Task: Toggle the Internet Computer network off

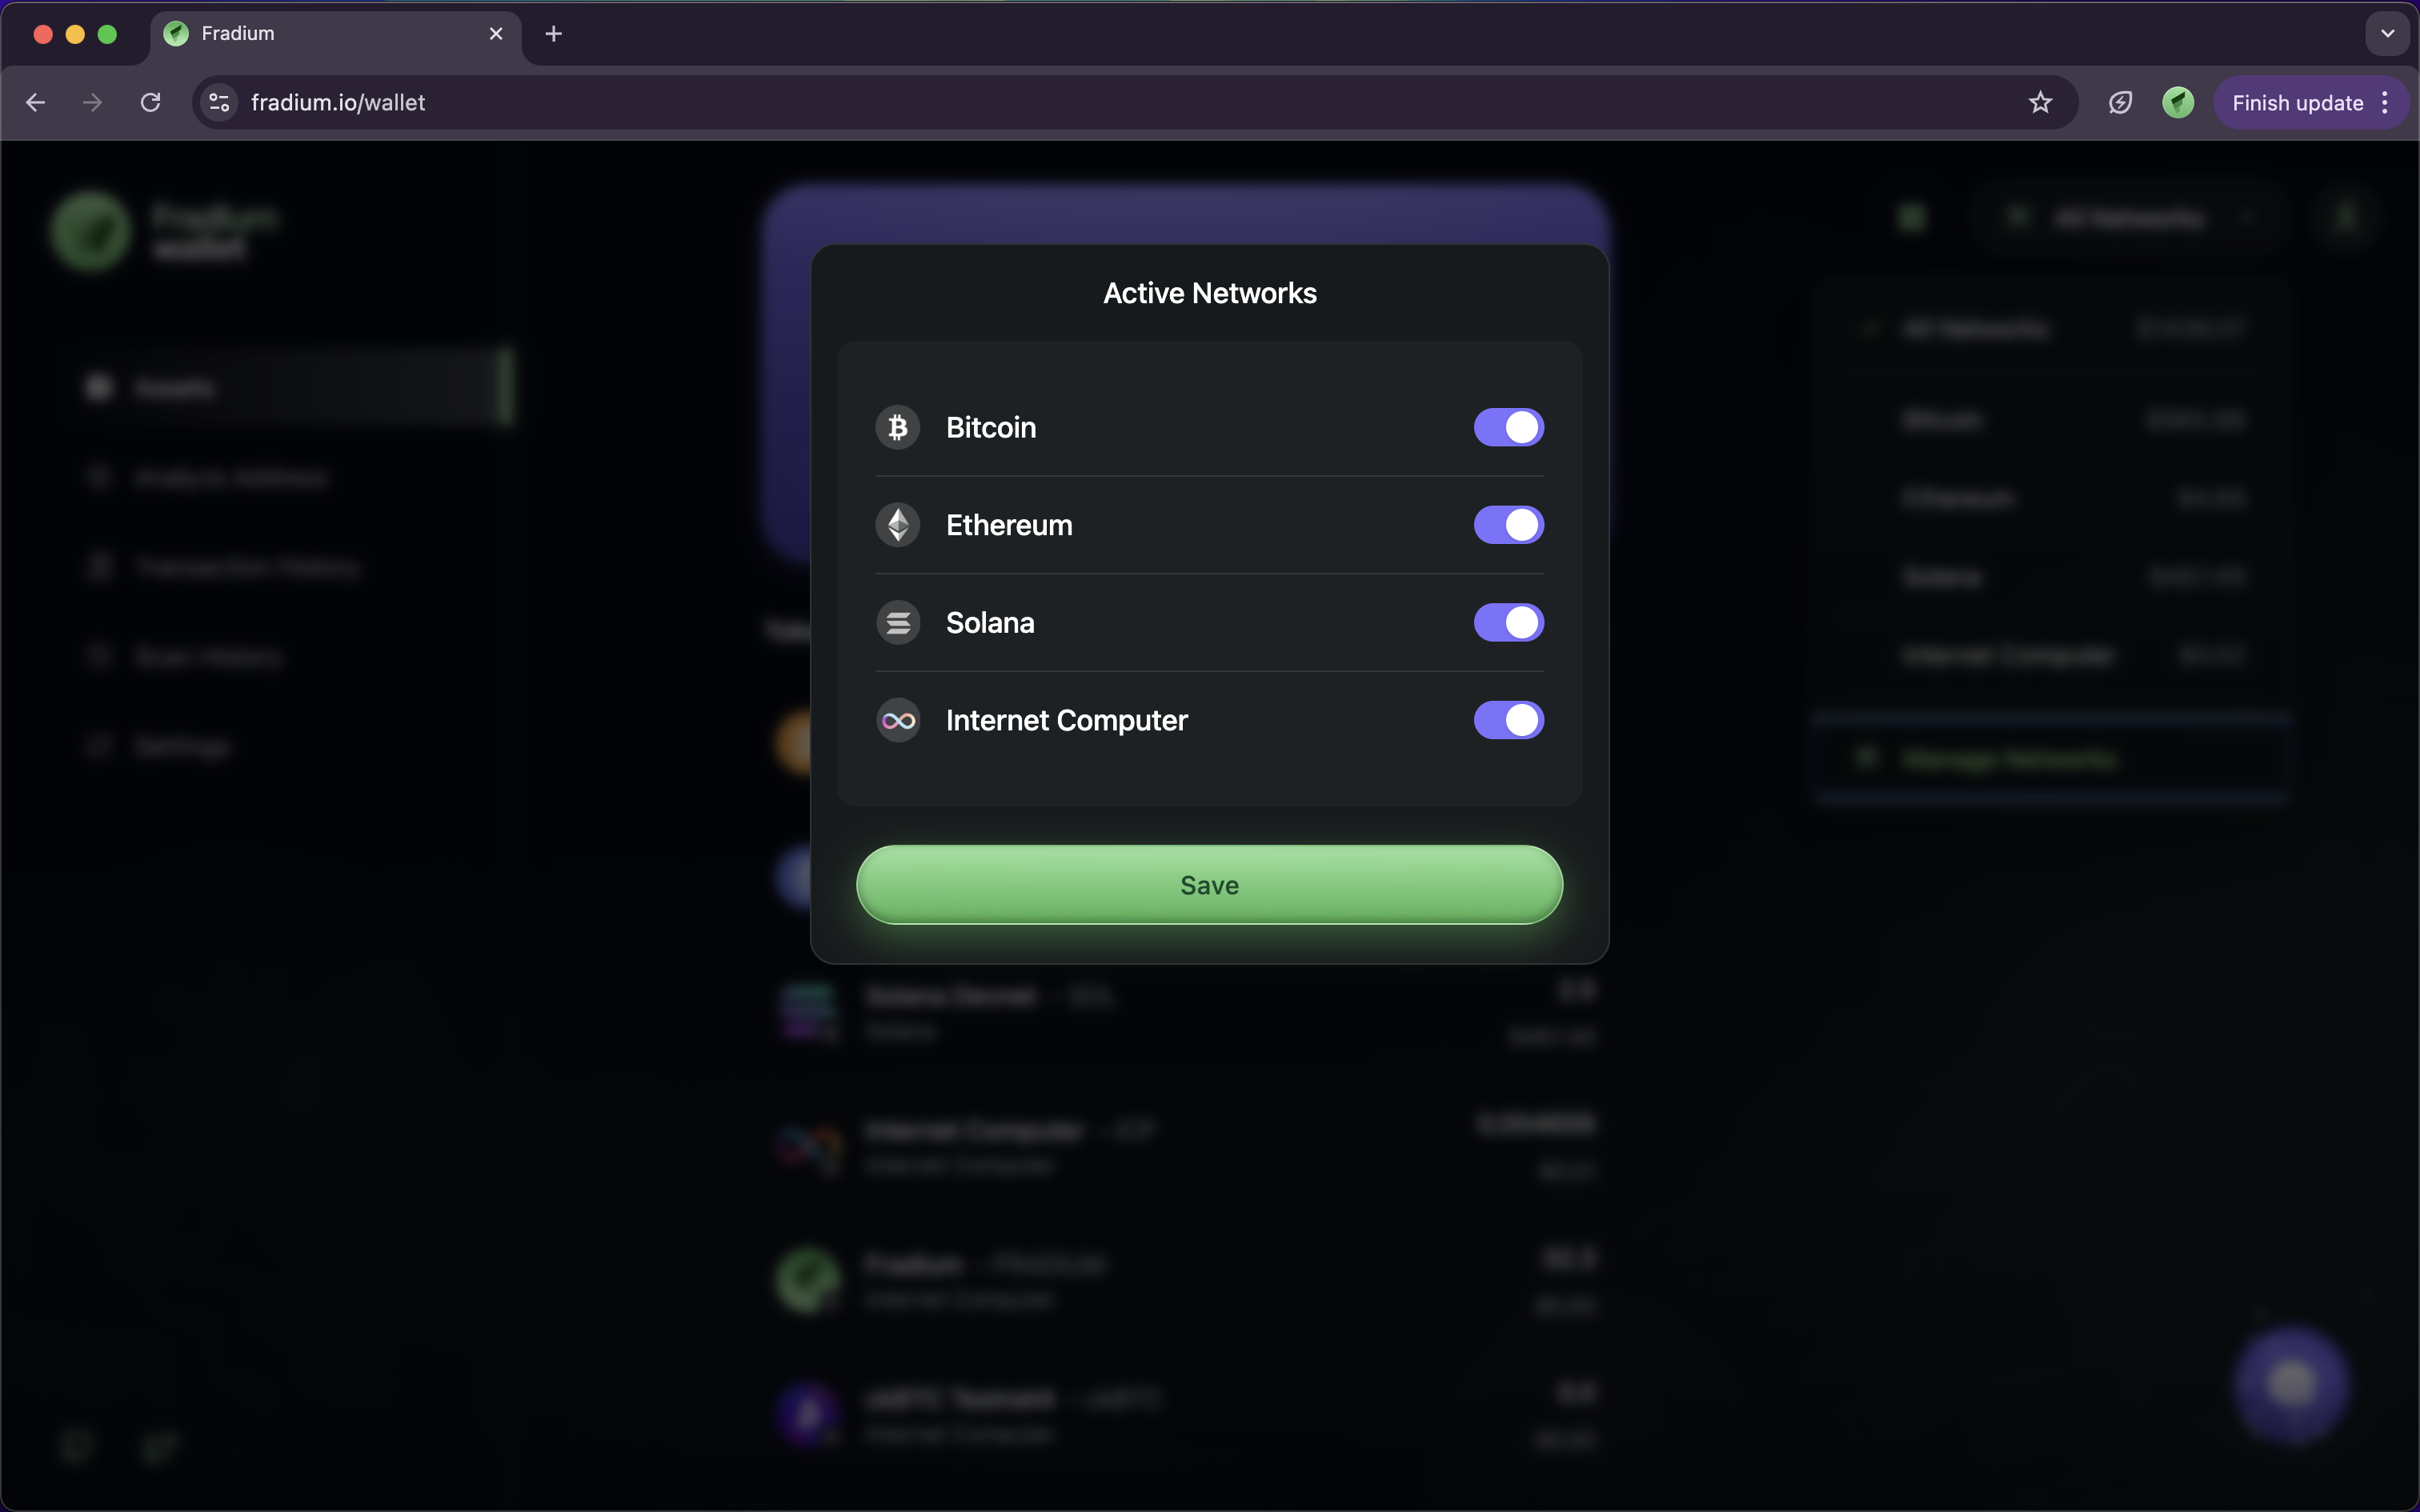Action: [x=1508, y=720]
